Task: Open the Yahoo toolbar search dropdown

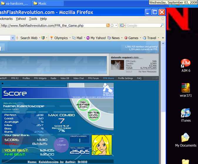Action: click(x=13, y=38)
